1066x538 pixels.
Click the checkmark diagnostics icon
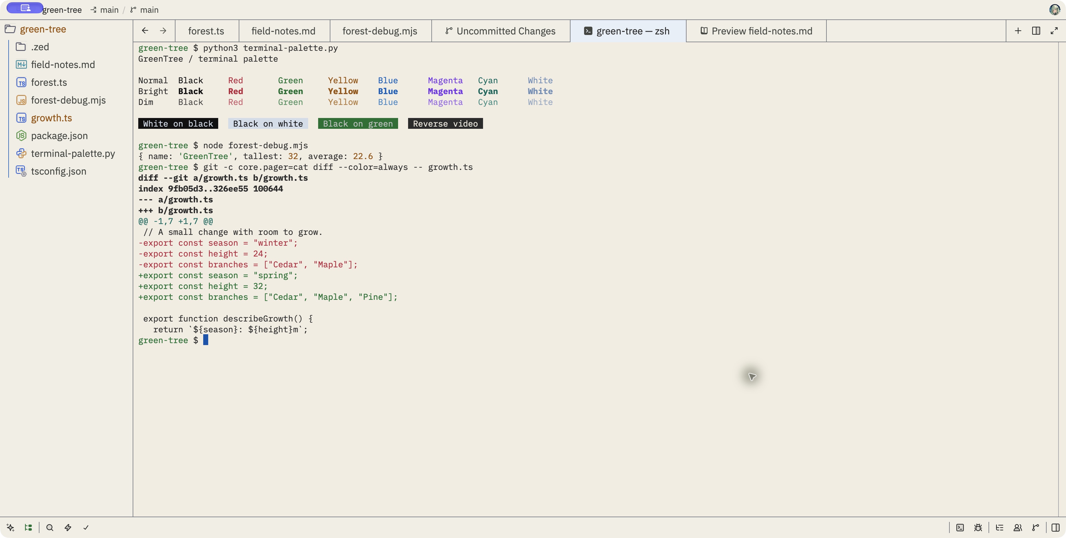86,527
